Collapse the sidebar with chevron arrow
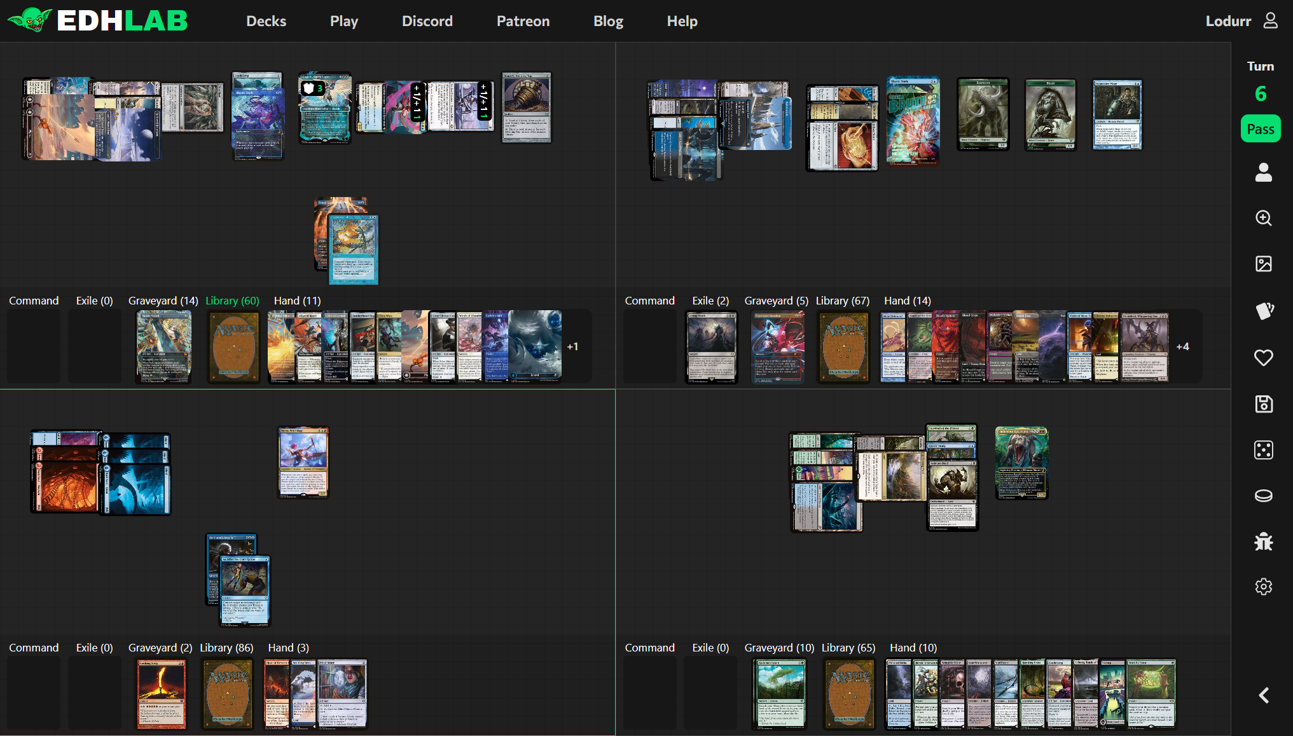1293x736 pixels. click(x=1263, y=695)
